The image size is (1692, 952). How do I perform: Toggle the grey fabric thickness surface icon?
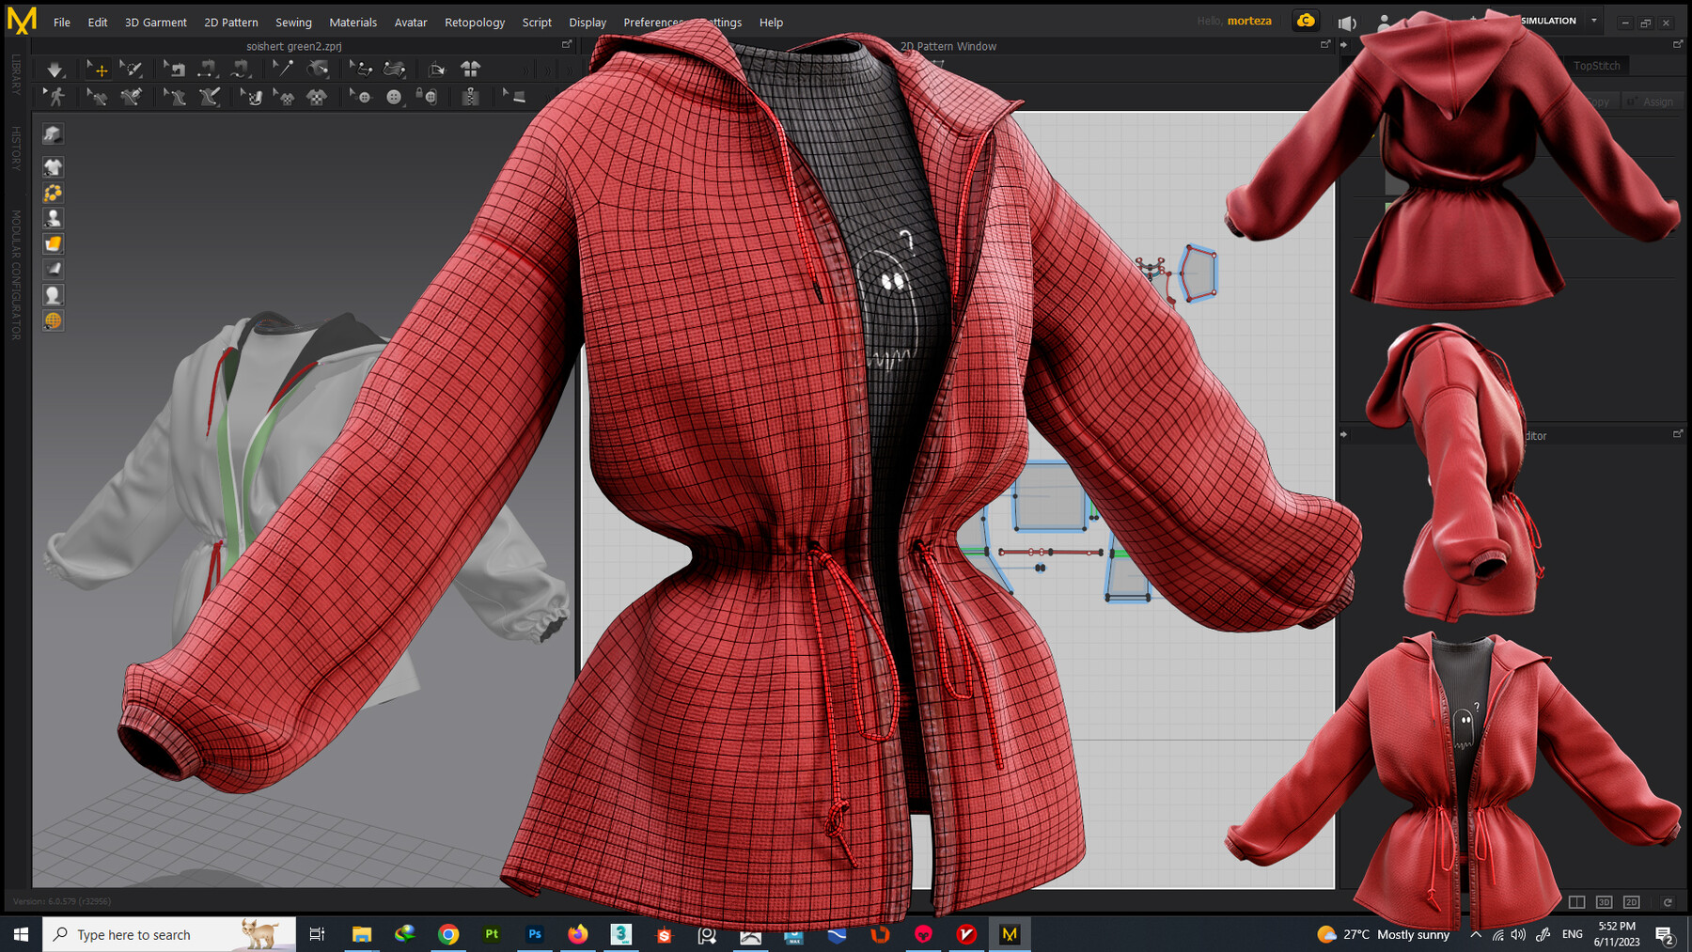point(53,269)
